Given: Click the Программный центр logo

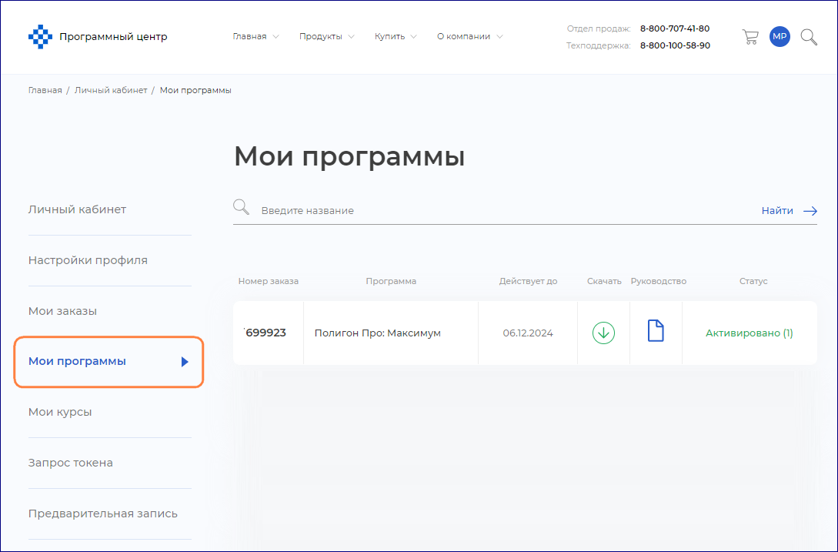Looking at the screenshot, I should coord(98,37).
